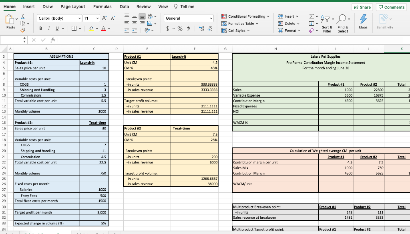This screenshot has height=234, width=410.
Task: Open Sort & Filter
Action: point(327,24)
